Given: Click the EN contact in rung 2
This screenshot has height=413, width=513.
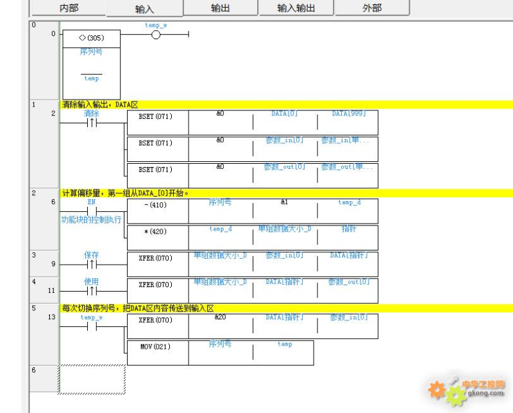Looking at the screenshot, I should 91,211.
